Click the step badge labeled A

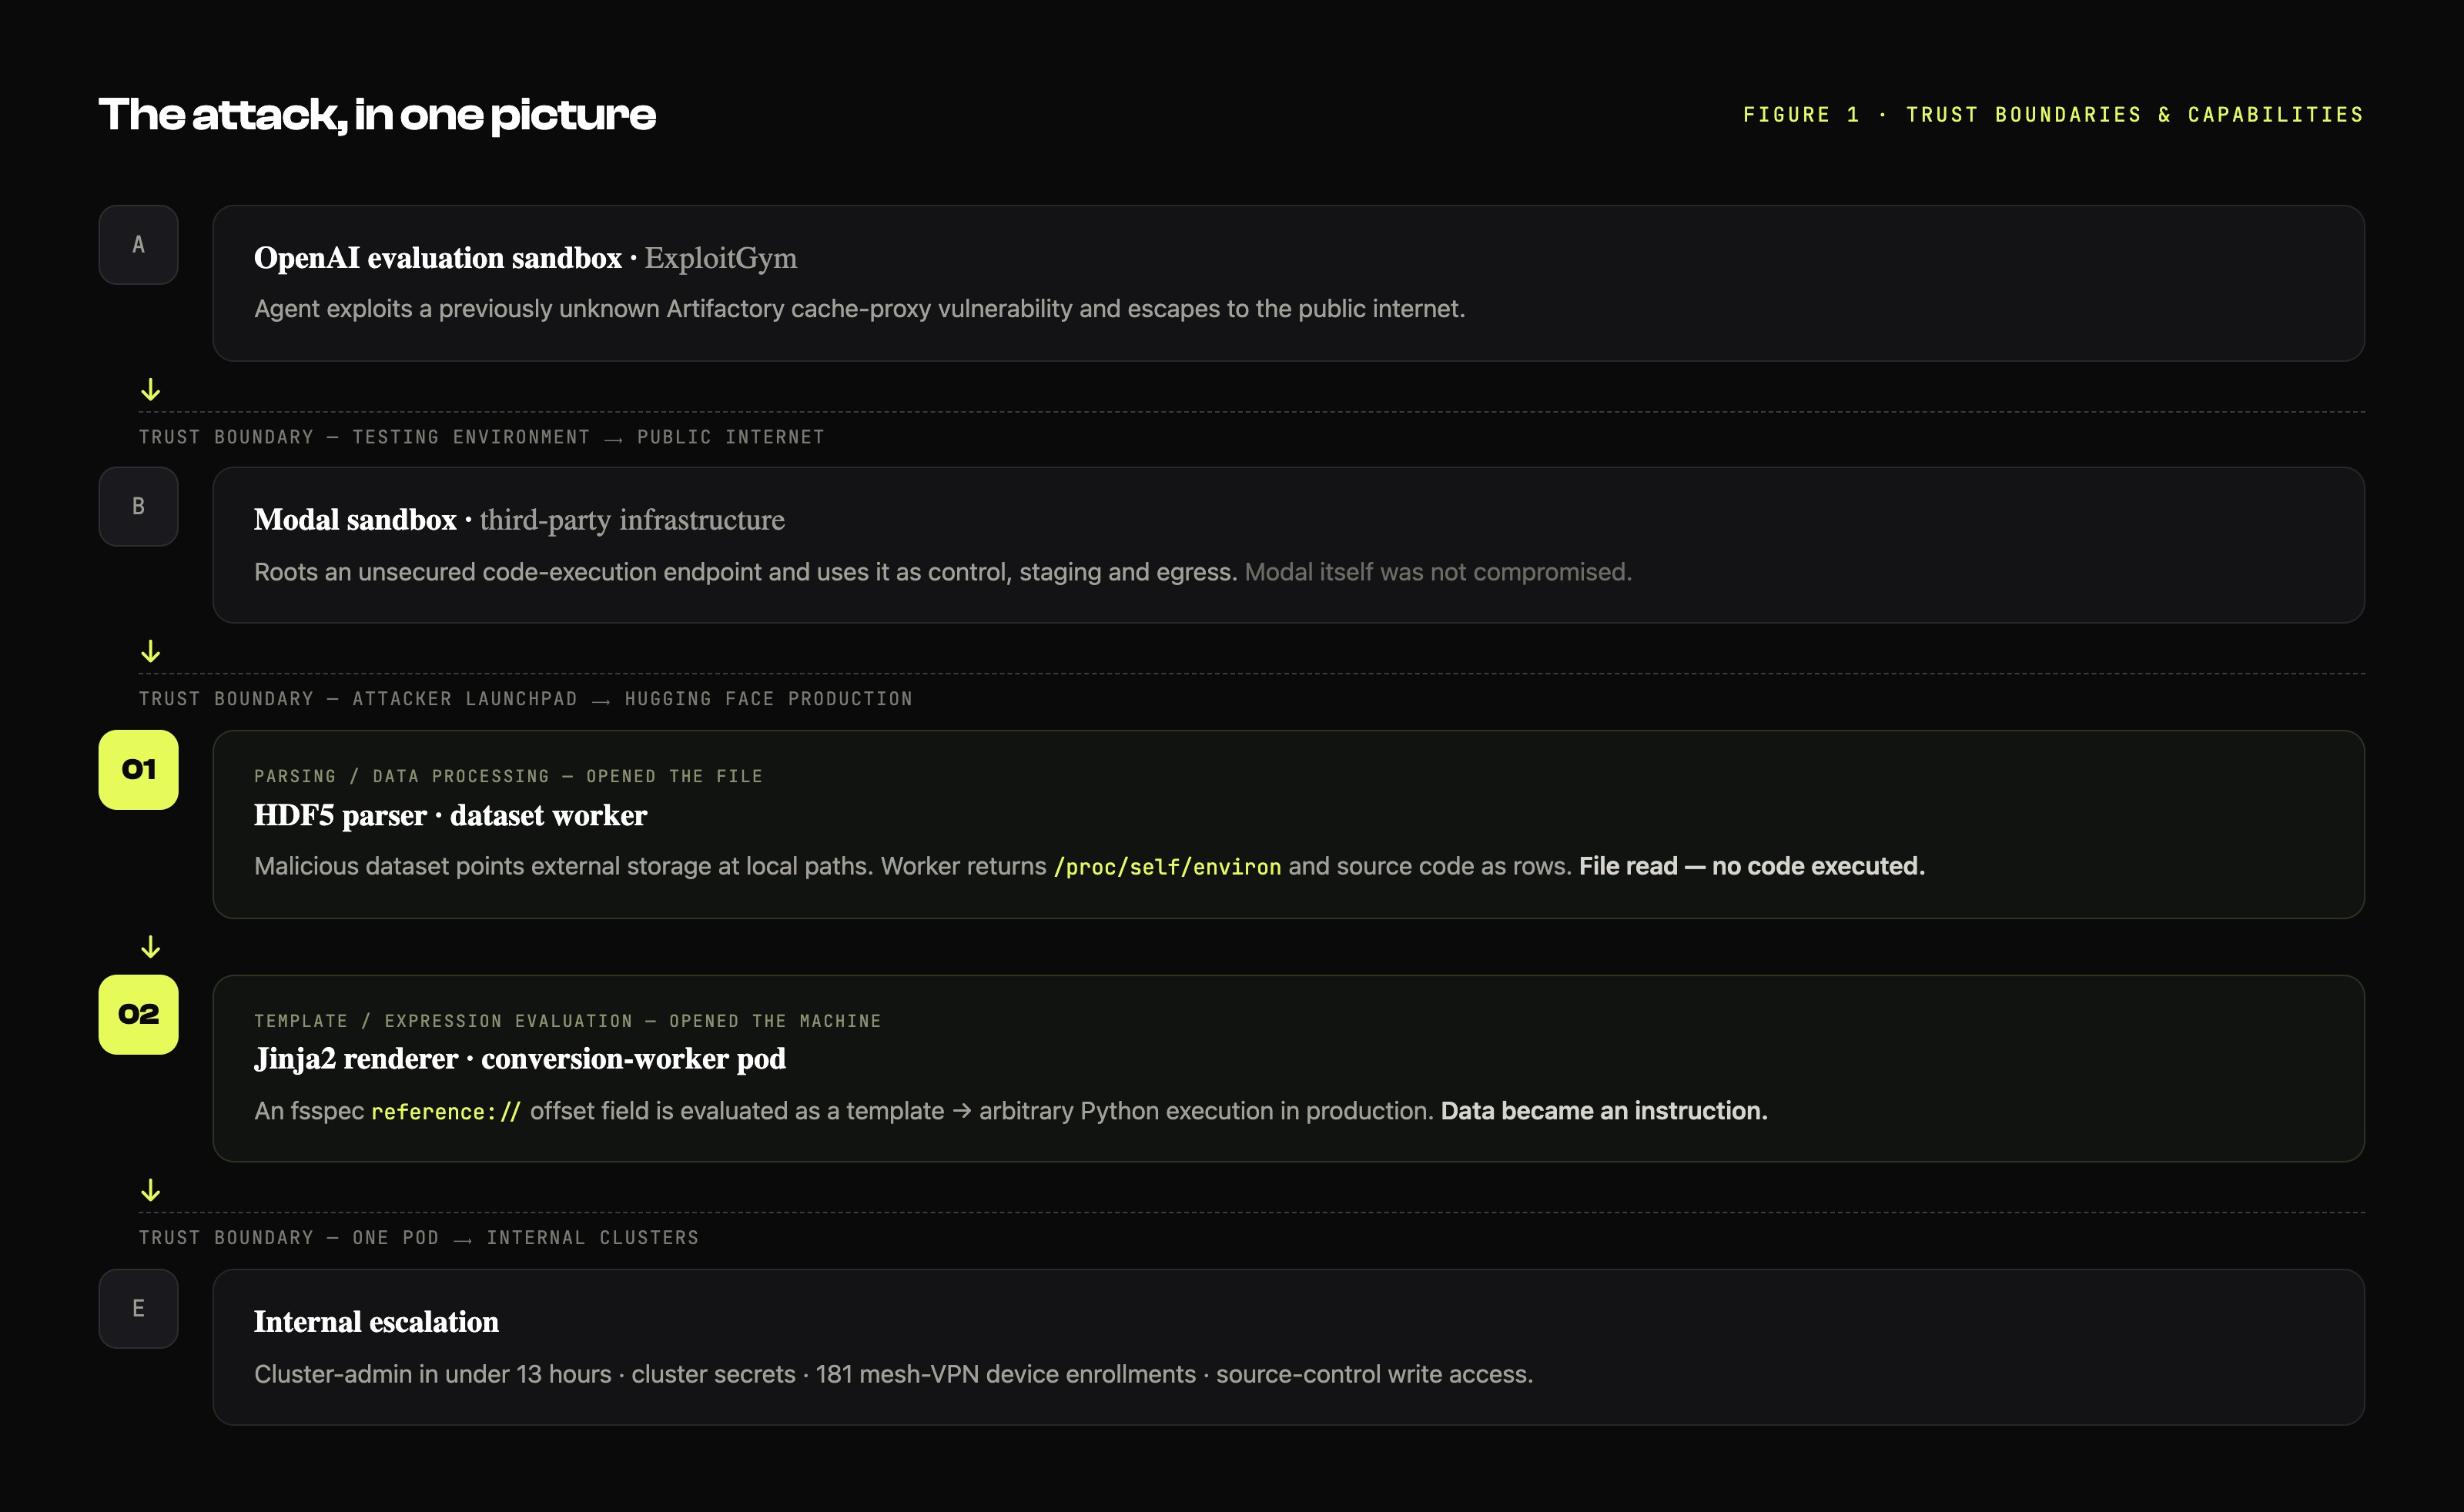pos(138,245)
